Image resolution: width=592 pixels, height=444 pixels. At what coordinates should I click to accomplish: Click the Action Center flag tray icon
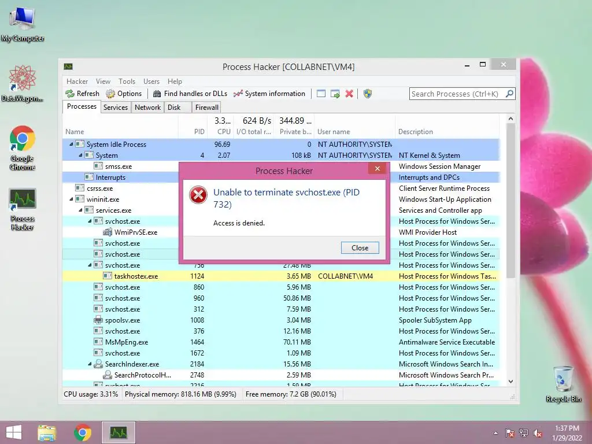(x=510, y=433)
